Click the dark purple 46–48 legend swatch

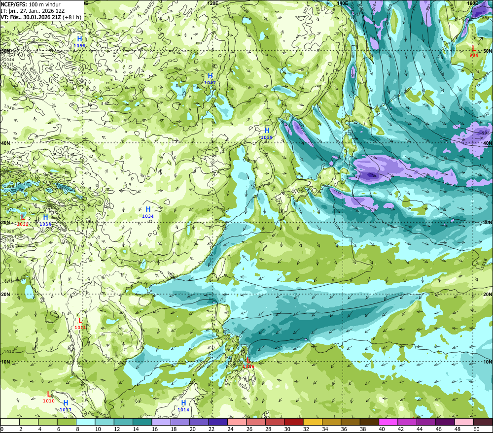[x=445, y=422]
